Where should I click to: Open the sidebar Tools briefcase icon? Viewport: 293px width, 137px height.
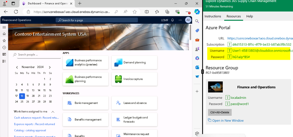click(197, 40)
